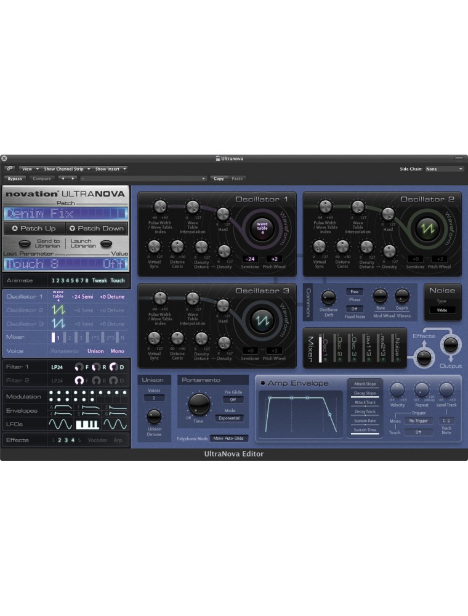Click the Oscillator 2 Detune Cents knob
Viewport: 468px width, 616px height.
(343, 247)
